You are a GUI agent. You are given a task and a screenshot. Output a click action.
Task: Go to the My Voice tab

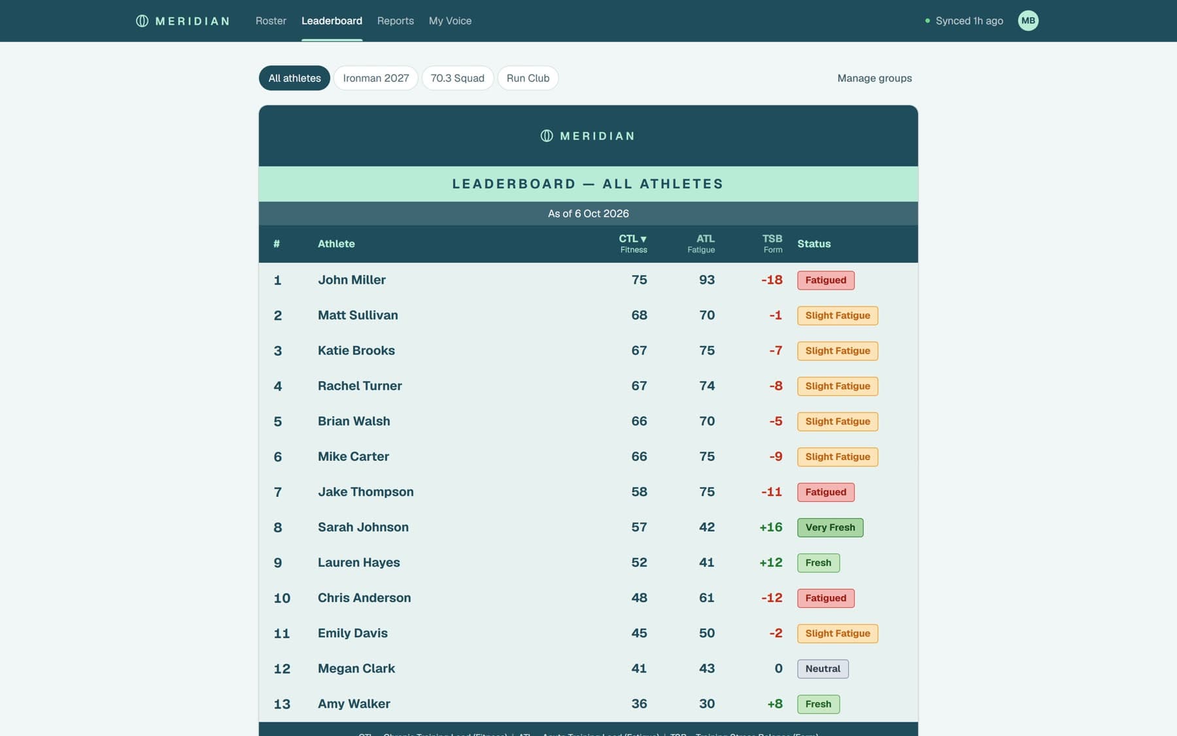450,21
